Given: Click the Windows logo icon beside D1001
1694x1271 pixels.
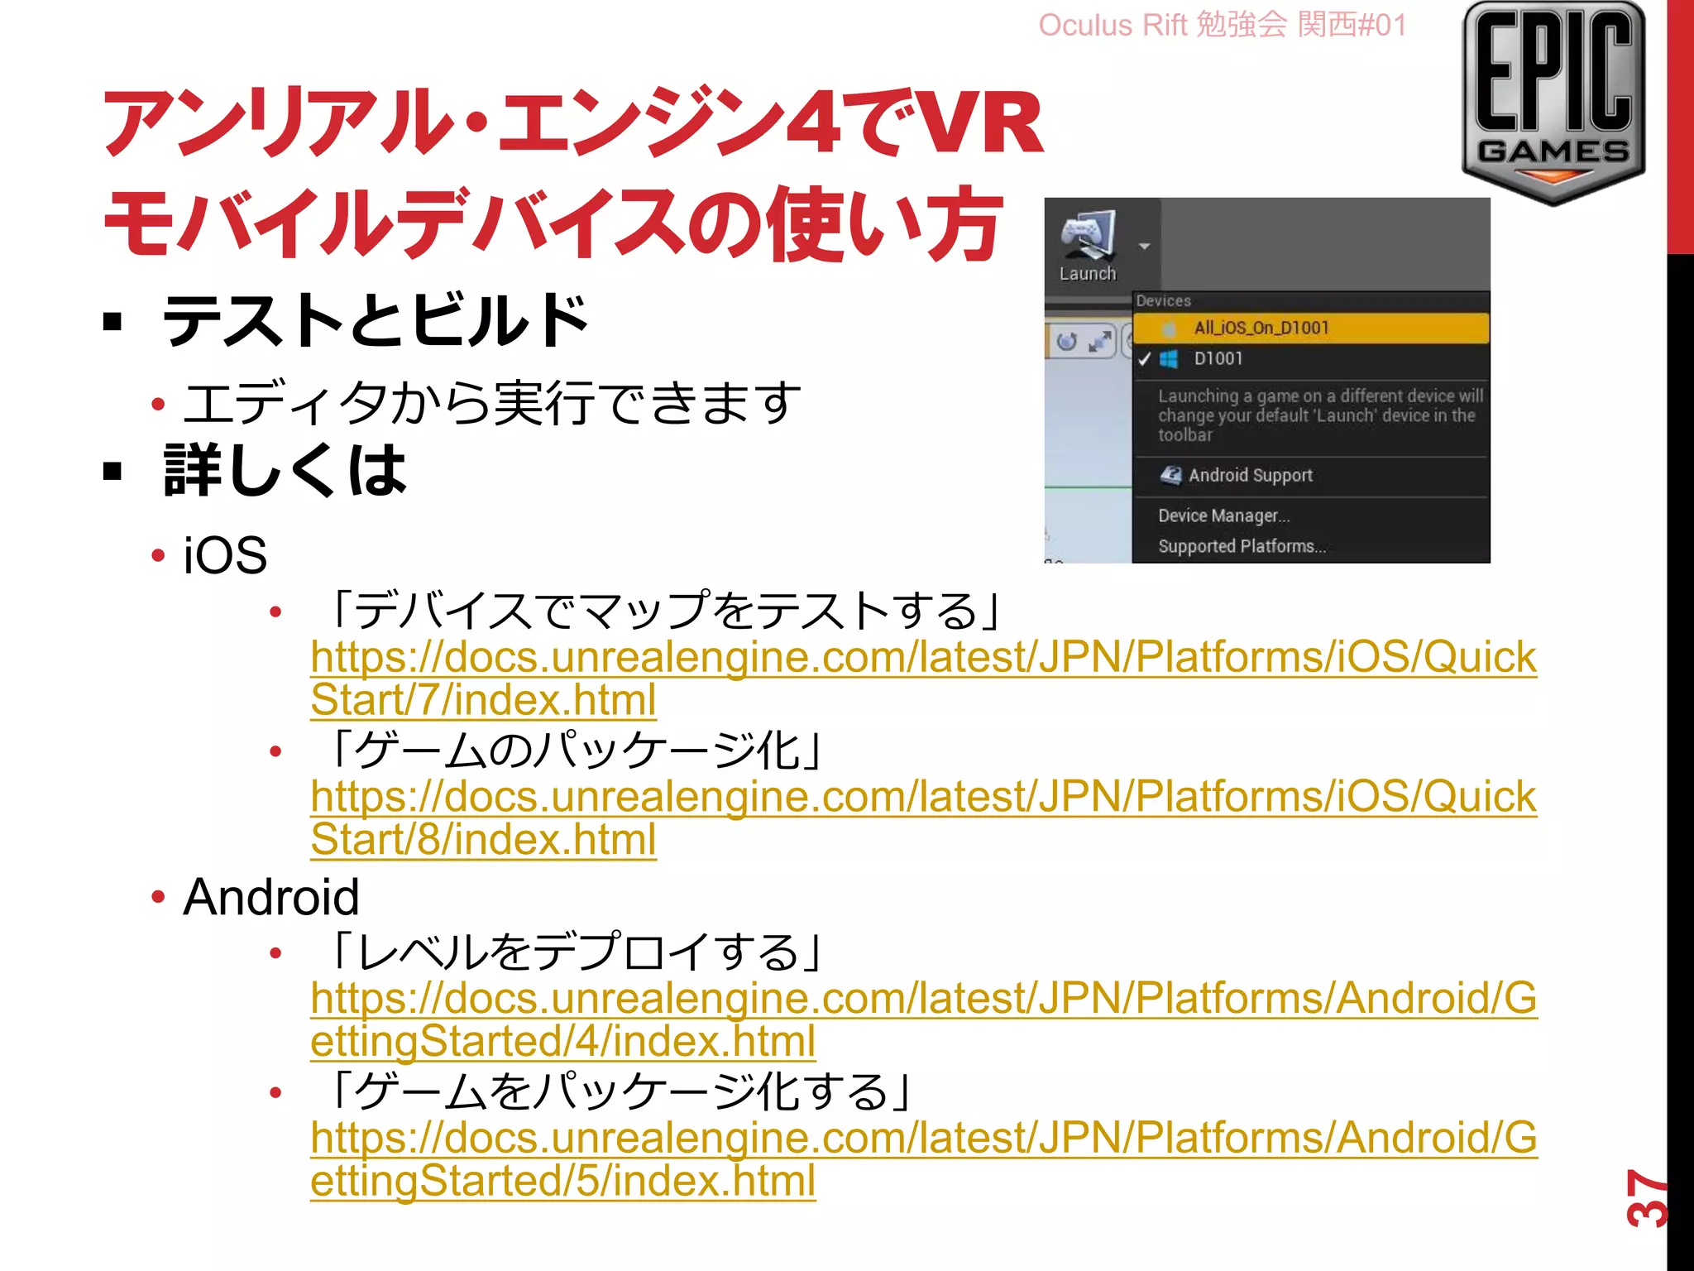Looking at the screenshot, I should [x=1169, y=358].
